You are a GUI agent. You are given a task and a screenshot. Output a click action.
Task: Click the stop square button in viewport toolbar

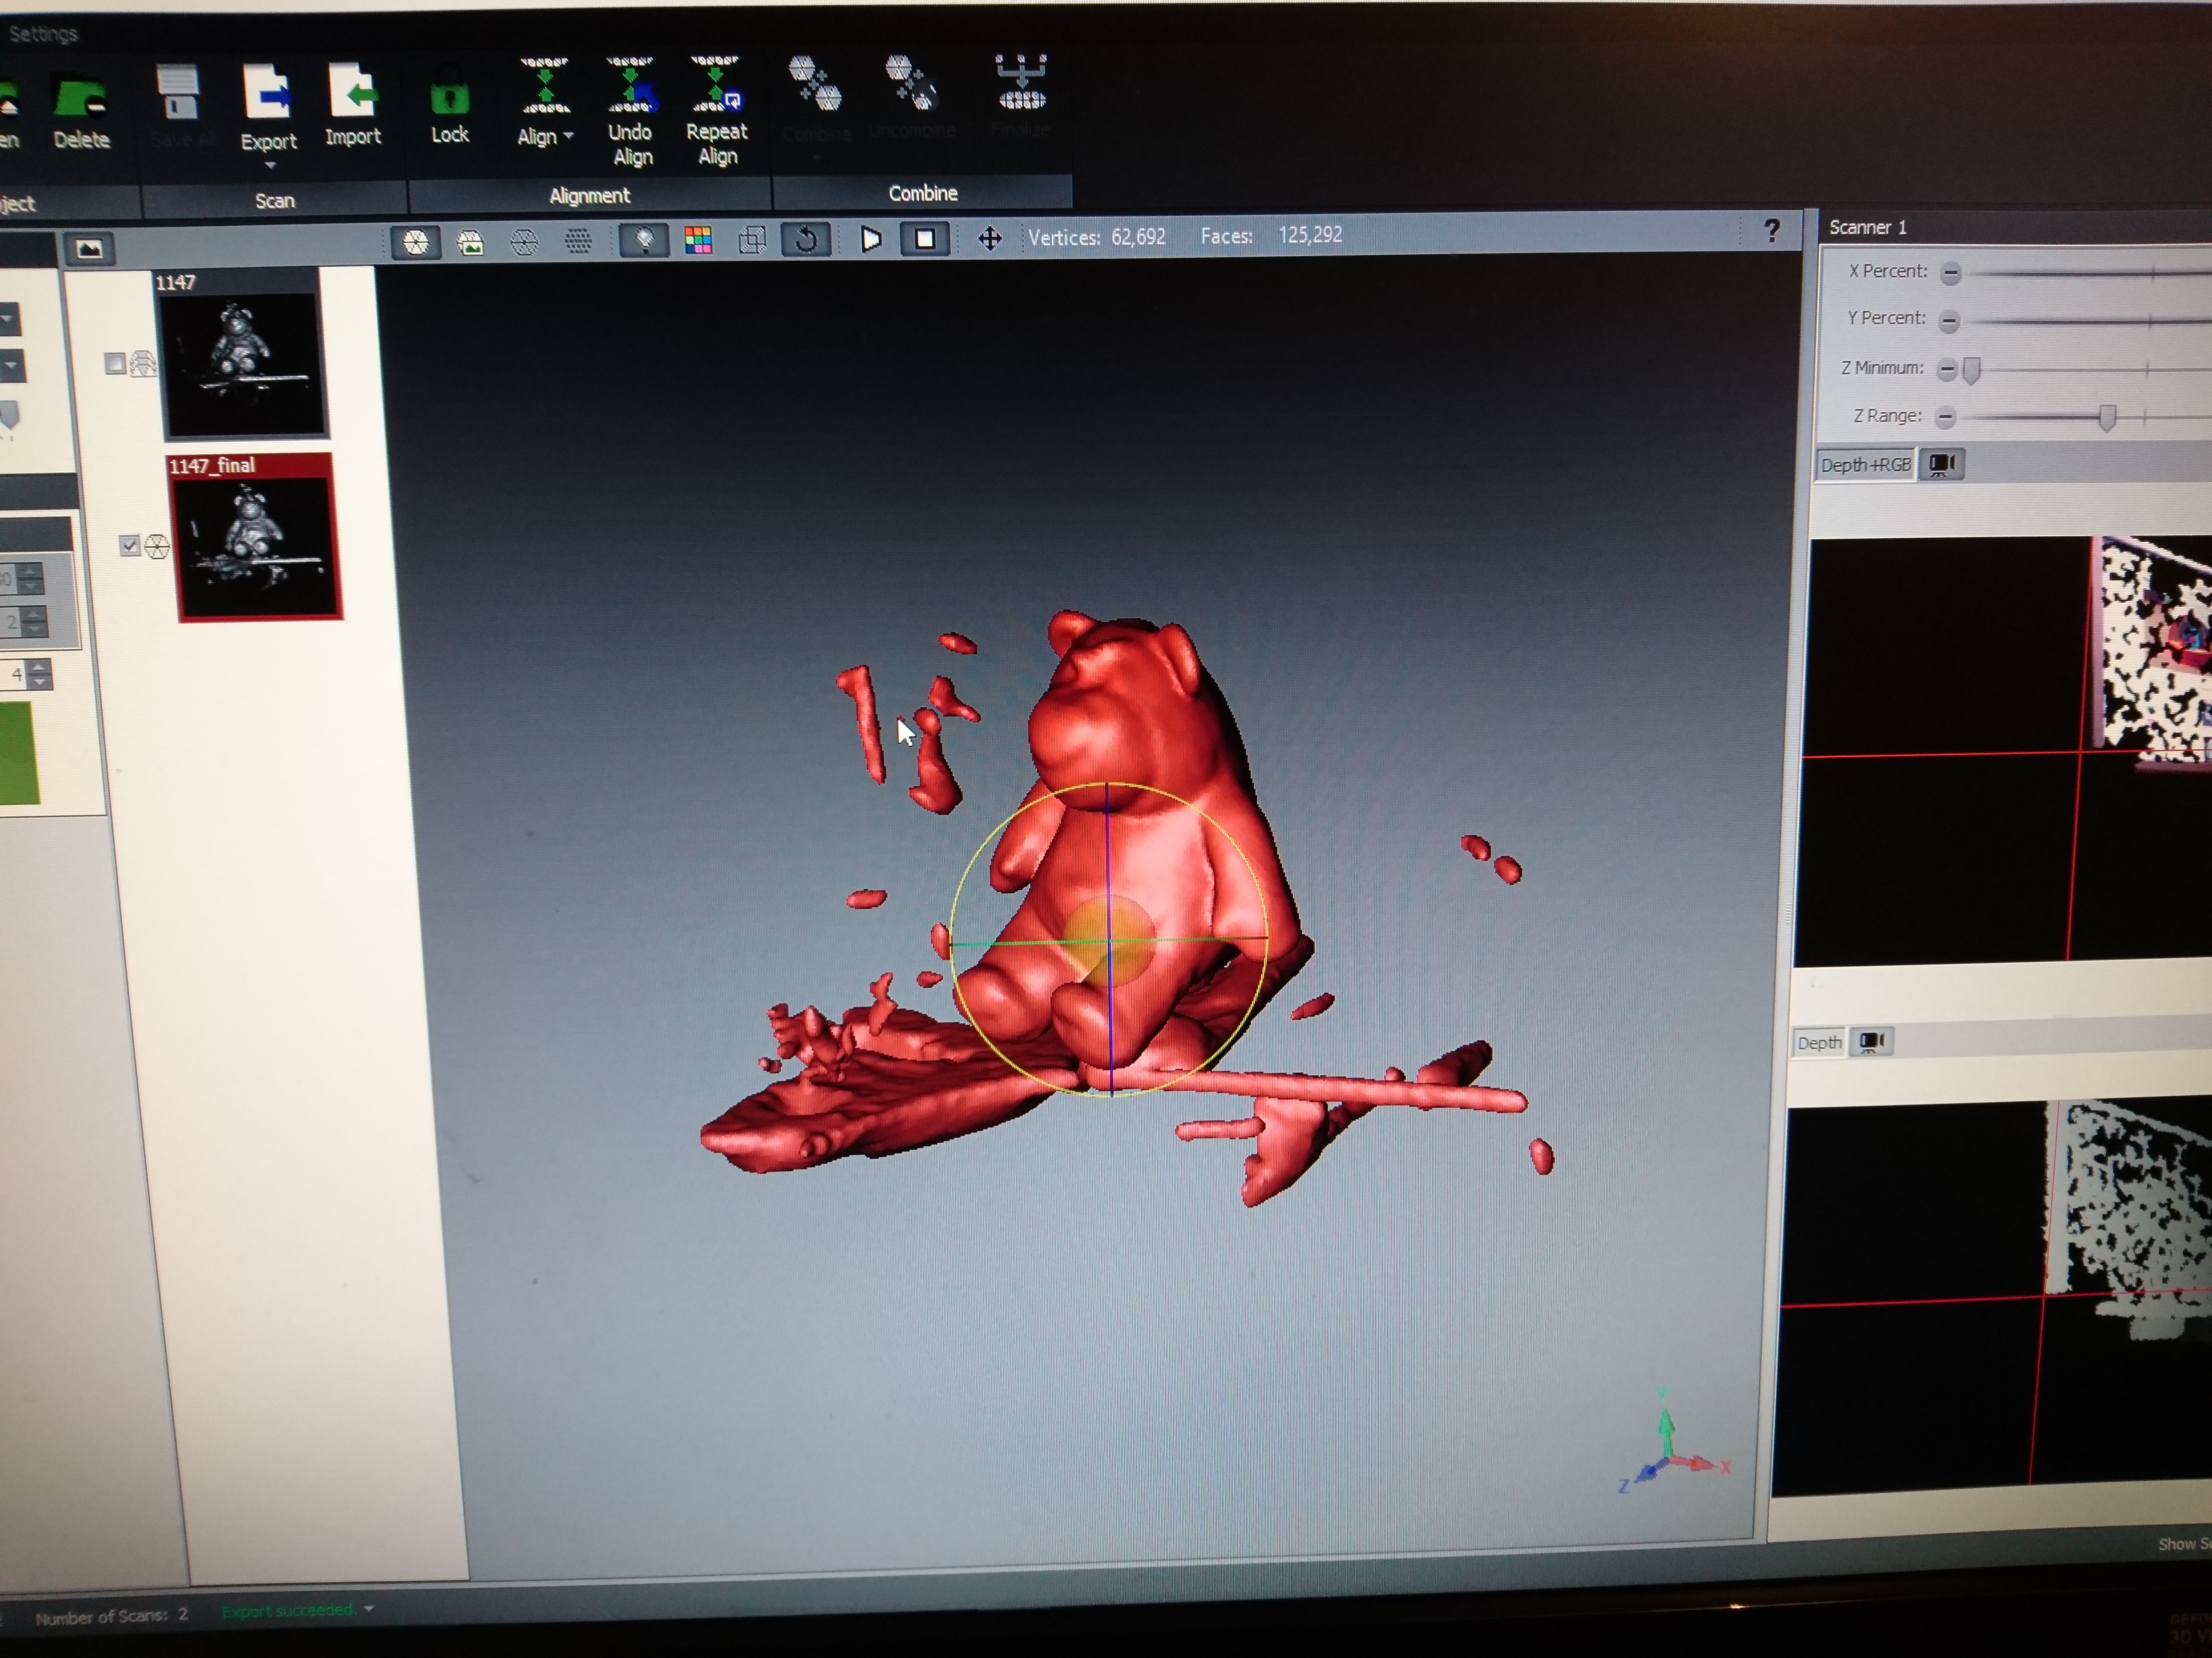[x=925, y=239]
